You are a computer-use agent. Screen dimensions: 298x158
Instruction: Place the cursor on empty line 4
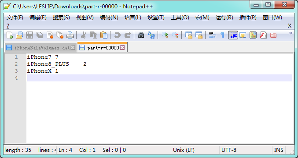(159, 78)
